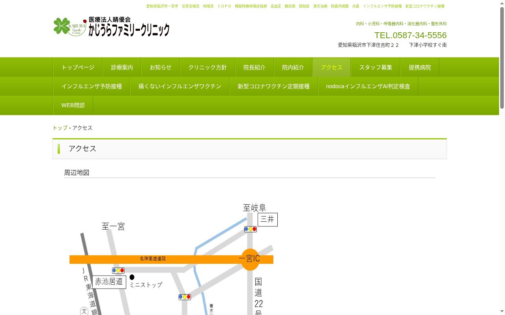Viewport: 505px width, 315px height.
Task: Click the traffic light icon below ミニストップ
Action: (185, 297)
